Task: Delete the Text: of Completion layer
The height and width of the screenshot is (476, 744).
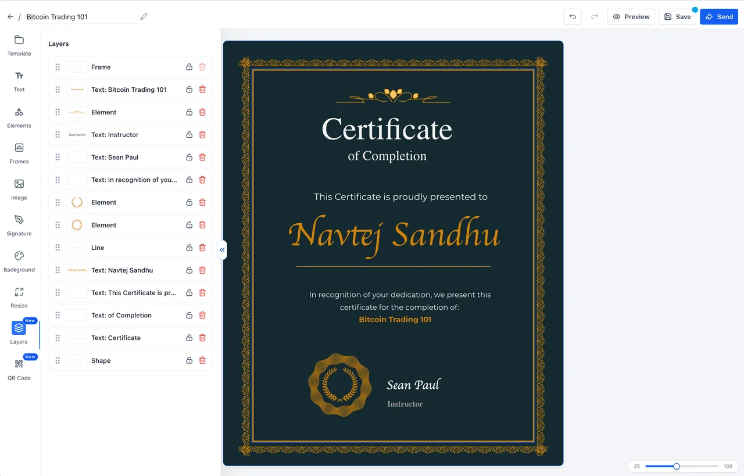Action: (202, 316)
